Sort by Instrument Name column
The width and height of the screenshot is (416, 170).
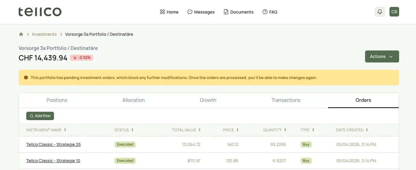click(x=46, y=130)
